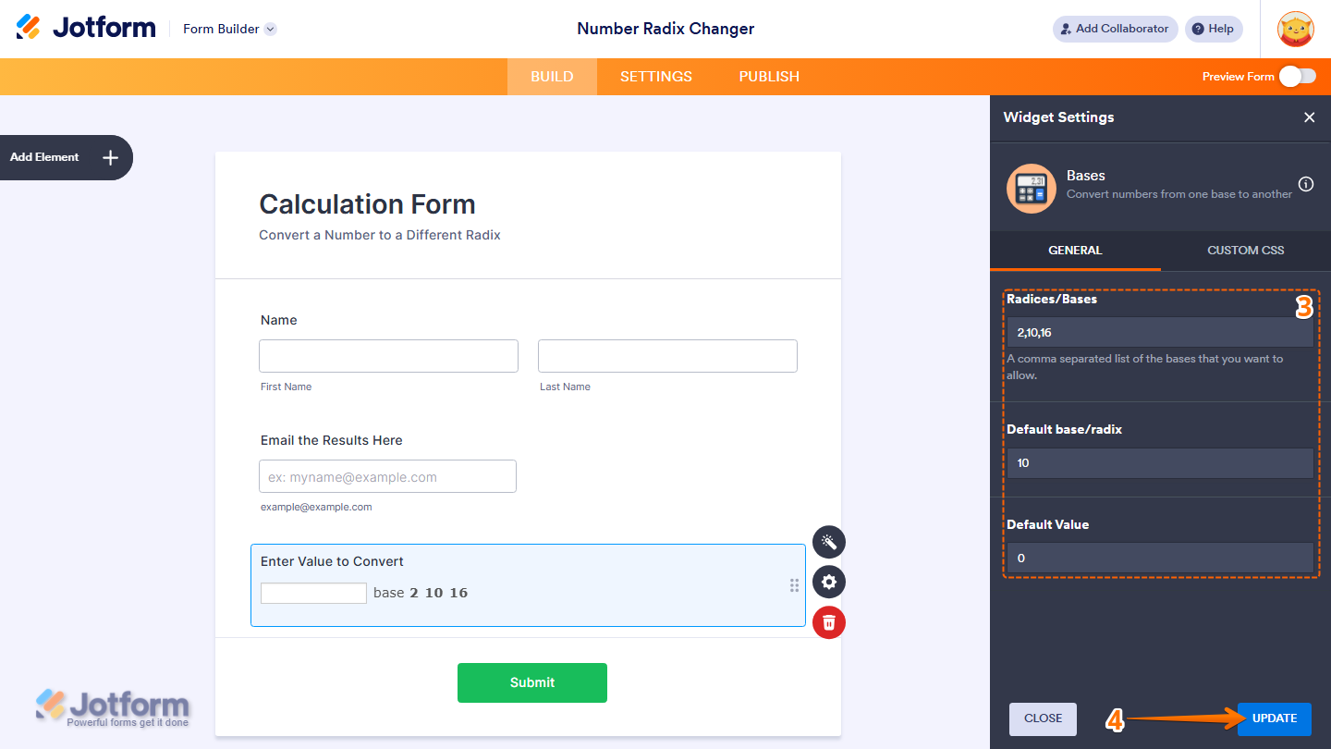
Task: Click the Radices/Bases input field
Action: click(x=1159, y=331)
